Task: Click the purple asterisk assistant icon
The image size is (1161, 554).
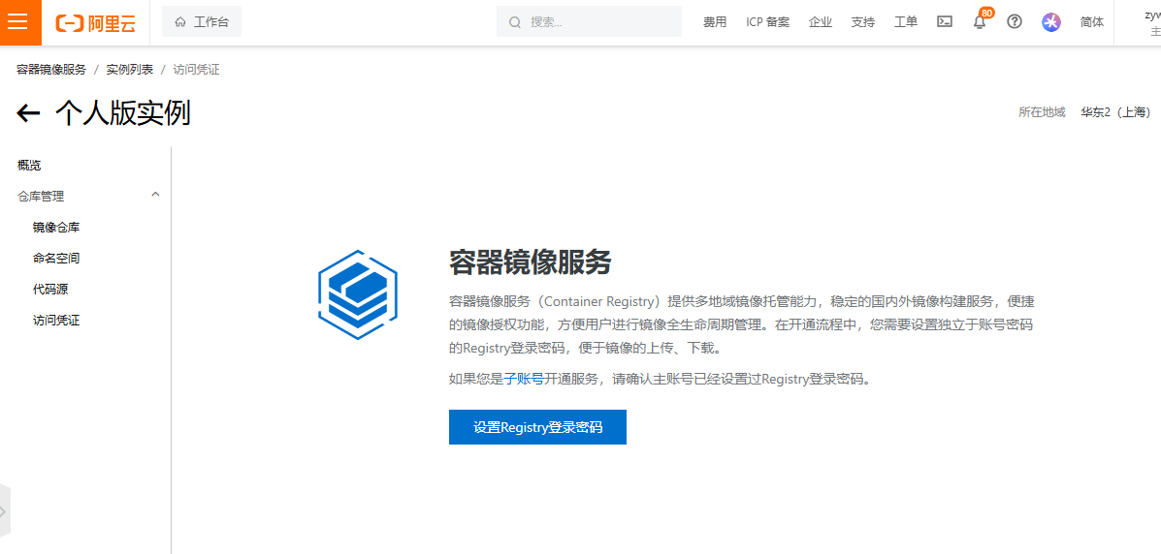Action: coord(1051,22)
